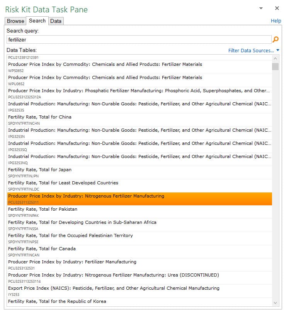Select the Industrial Production row coded IPG3253N
The height and width of the screenshot is (311, 284).
coord(139,133)
